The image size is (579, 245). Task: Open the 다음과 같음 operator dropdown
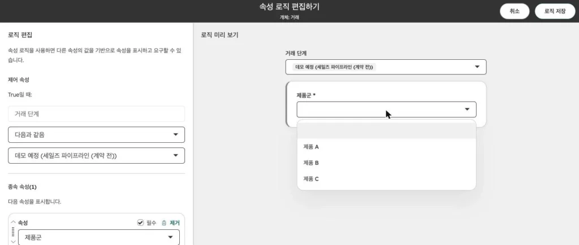(x=96, y=135)
